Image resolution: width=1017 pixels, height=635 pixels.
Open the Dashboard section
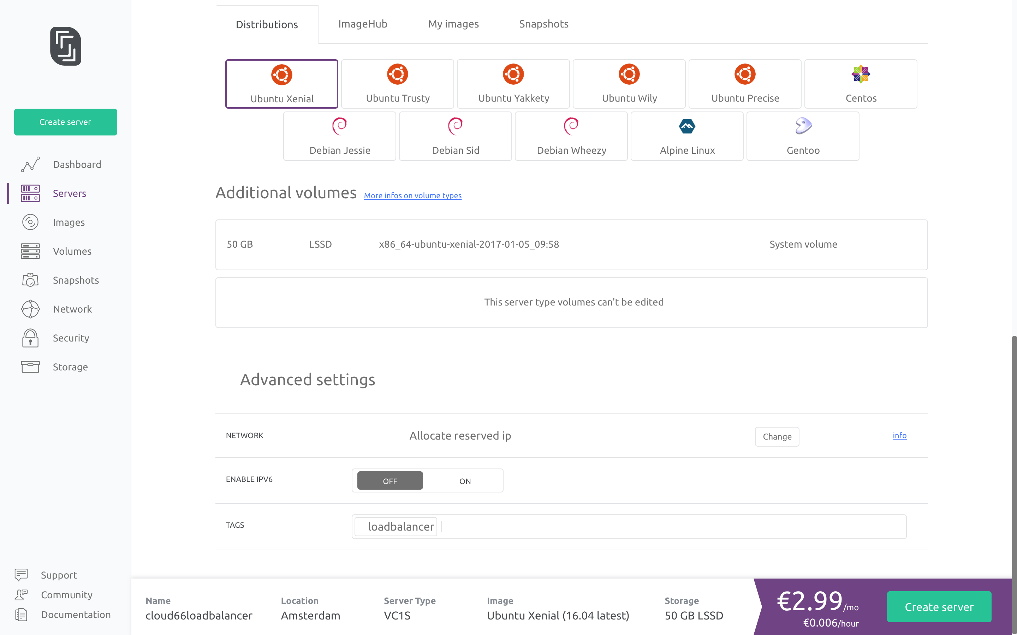coord(77,164)
